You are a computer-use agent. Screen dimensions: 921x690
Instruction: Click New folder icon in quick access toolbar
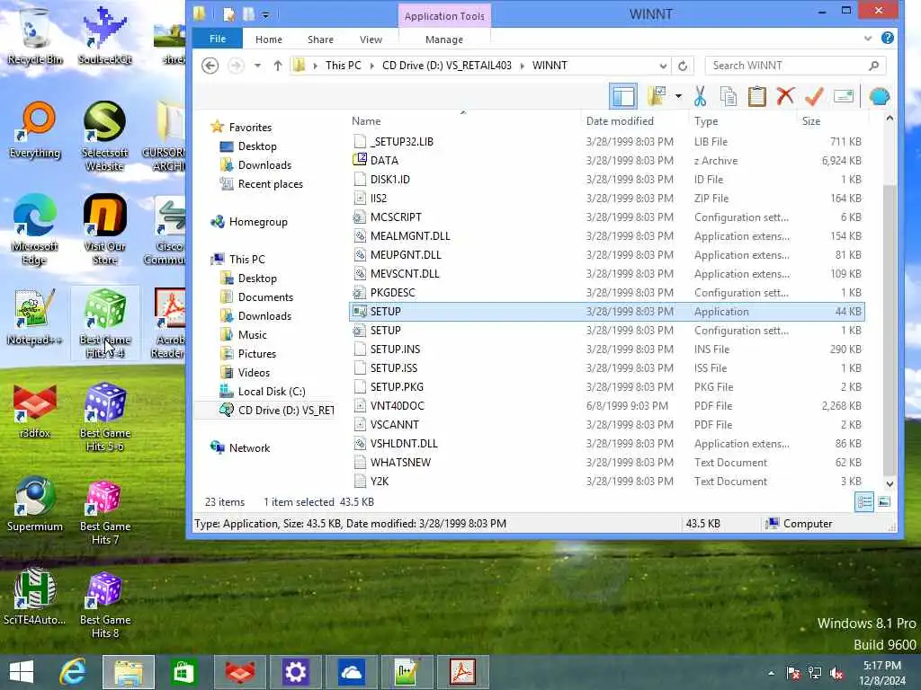coord(248,14)
